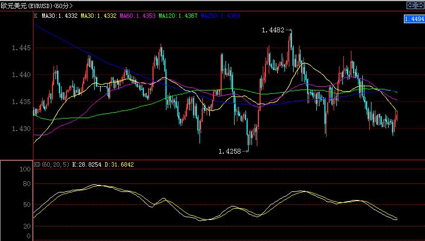
Task: Click the K letter before MA legend
Action: tap(36, 16)
